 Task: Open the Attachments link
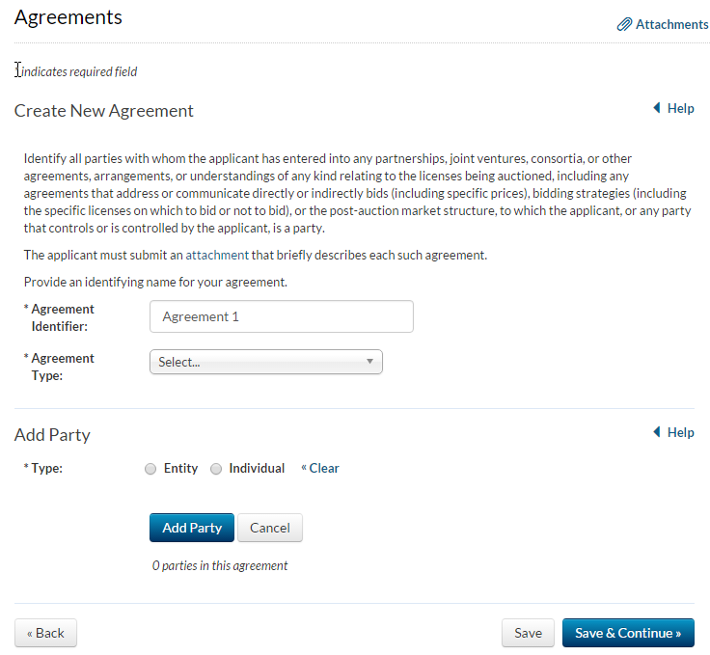(671, 25)
